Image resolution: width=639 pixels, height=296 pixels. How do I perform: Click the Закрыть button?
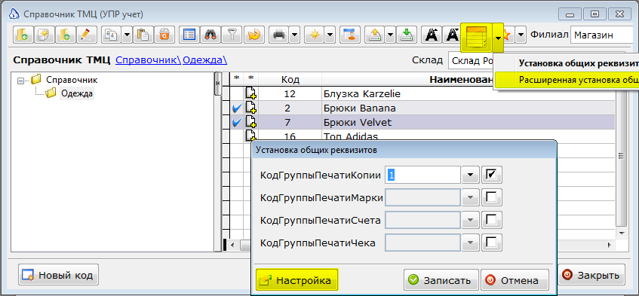(x=591, y=275)
